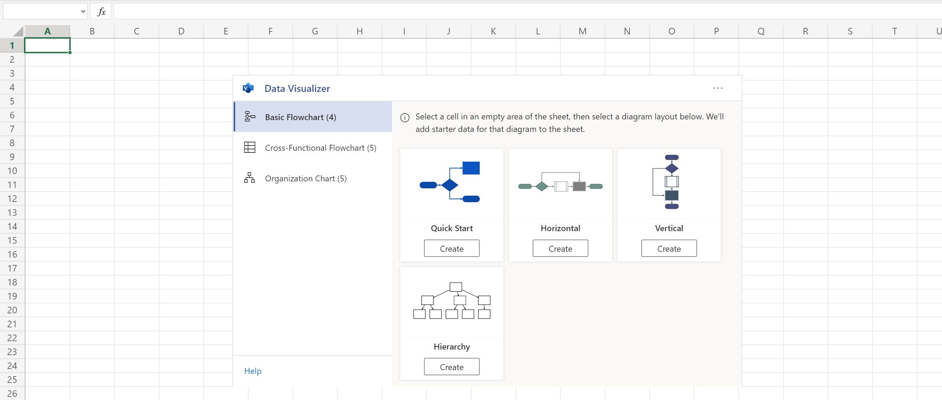The width and height of the screenshot is (942, 400).
Task: Click the Hierarchy diagram thumbnail
Action: click(x=451, y=301)
